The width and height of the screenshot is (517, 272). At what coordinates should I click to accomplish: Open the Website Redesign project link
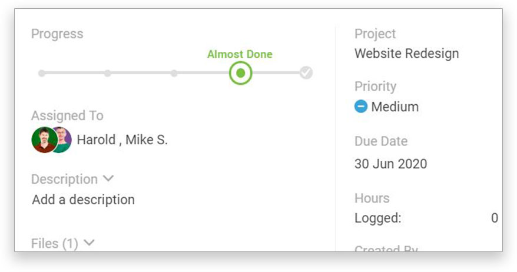pyautogui.click(x=406, y=54)
